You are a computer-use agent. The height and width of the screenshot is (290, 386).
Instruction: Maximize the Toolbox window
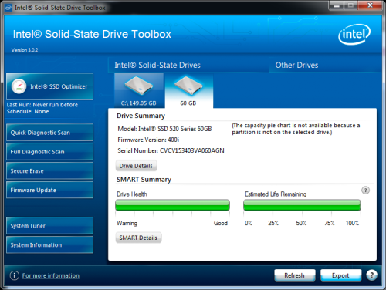click(x=350, y=5)
